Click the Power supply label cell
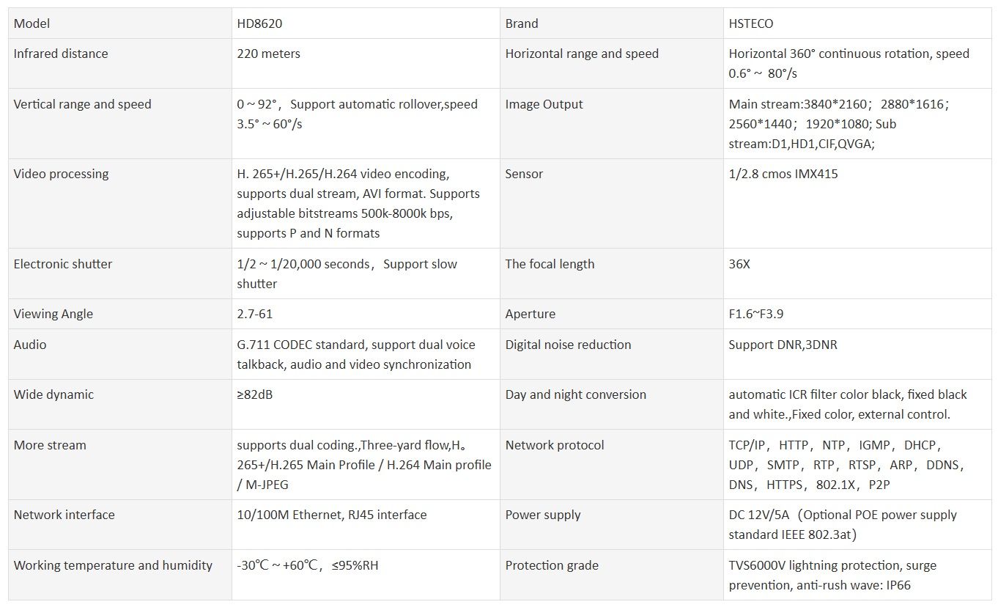Viewport: 998px width, 610px height. 611,524
